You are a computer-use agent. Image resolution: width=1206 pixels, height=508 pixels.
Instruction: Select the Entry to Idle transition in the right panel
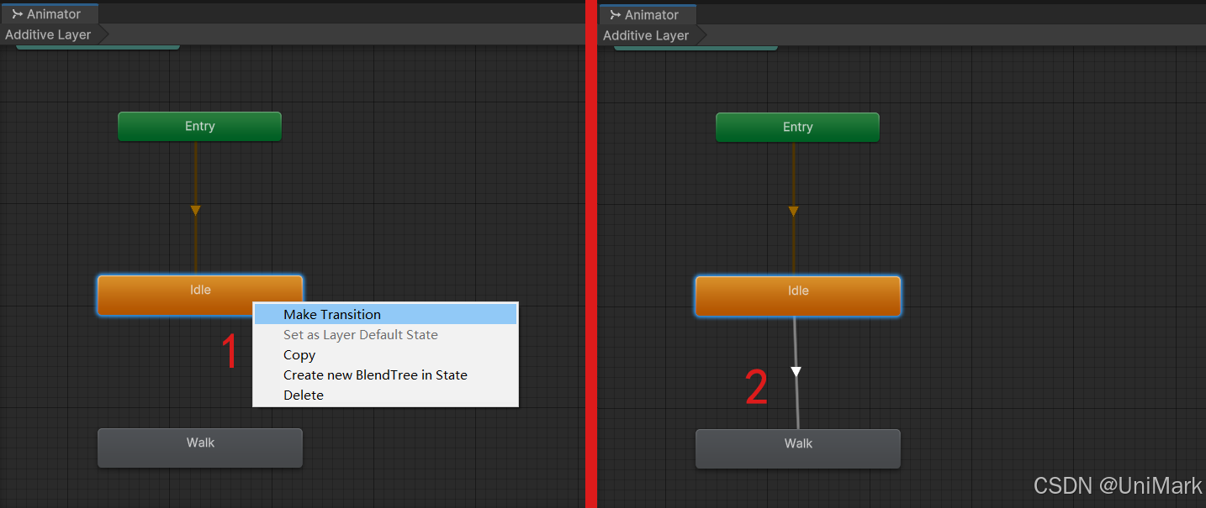point(793,210)
